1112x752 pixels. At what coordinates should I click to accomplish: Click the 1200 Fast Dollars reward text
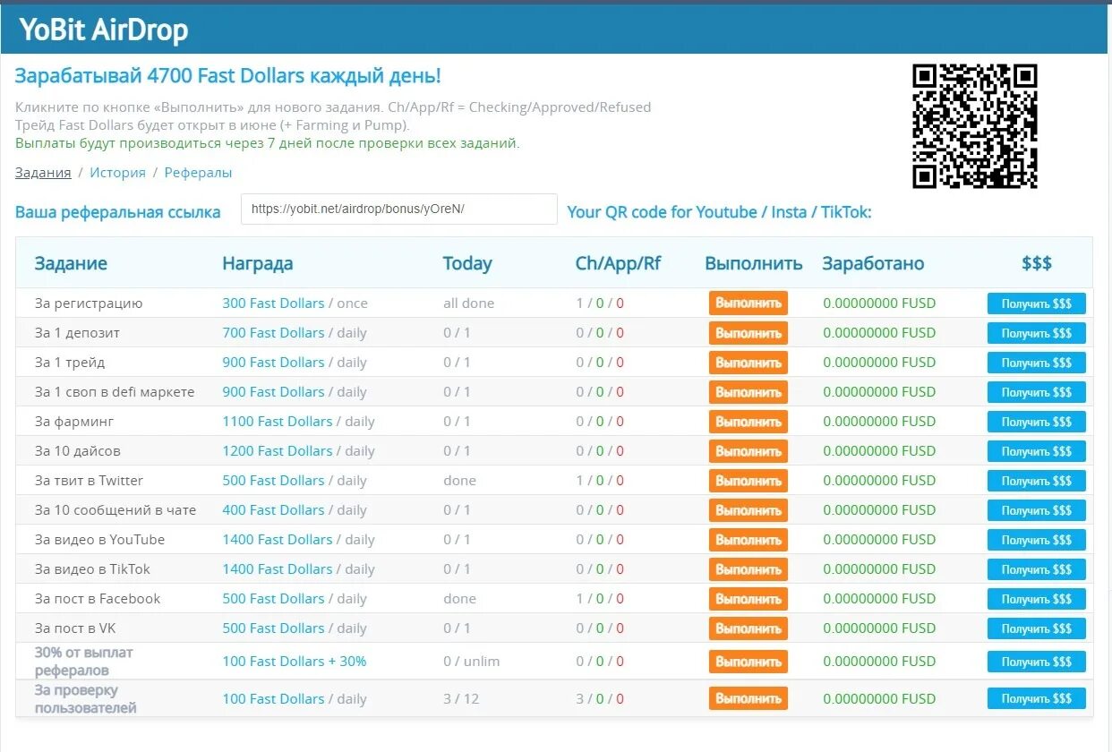[278, 450]
